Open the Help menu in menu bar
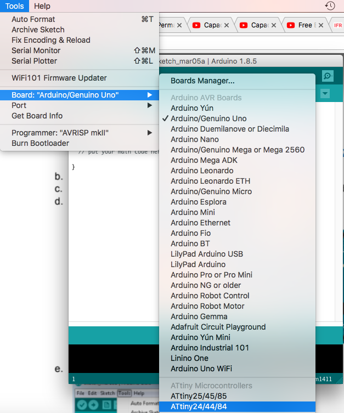Image resolution: width=344 pixels, height=413 pixels. (42, 6)
